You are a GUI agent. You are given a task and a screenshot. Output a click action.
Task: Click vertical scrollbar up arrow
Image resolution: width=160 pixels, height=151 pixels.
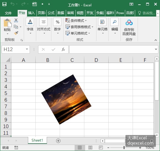157,59
